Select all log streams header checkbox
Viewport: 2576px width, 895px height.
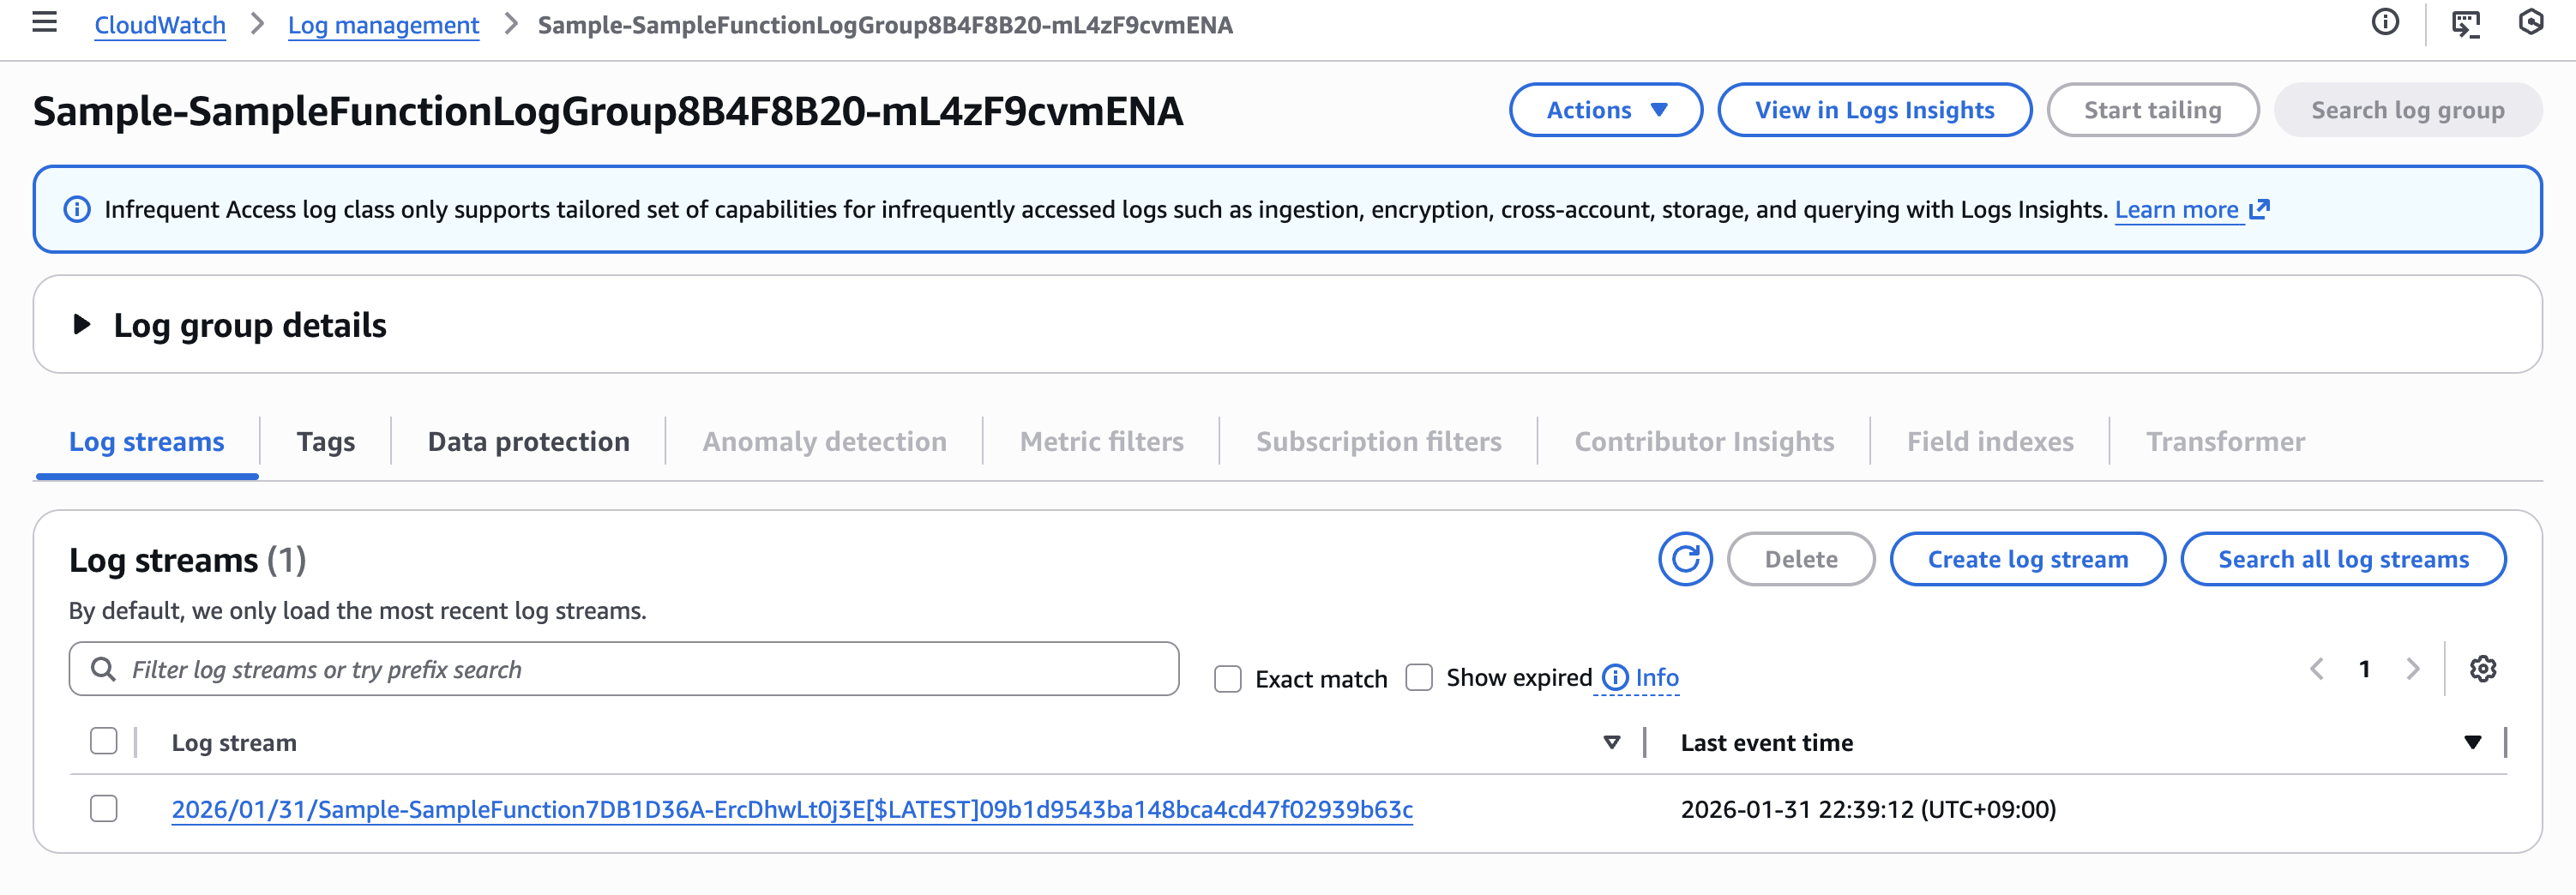104,741
